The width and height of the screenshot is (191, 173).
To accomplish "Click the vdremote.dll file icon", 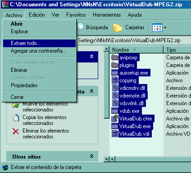I will pos(115,95).
